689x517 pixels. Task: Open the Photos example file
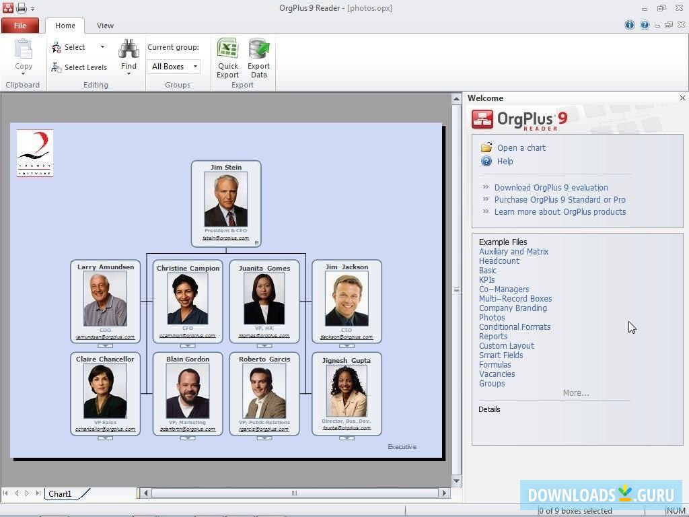click(492, 318)
